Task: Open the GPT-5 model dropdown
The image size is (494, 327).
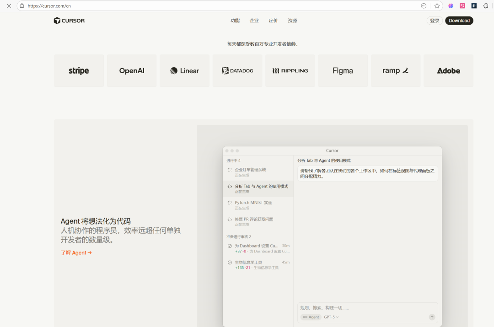Action: (x=331, y=317)
